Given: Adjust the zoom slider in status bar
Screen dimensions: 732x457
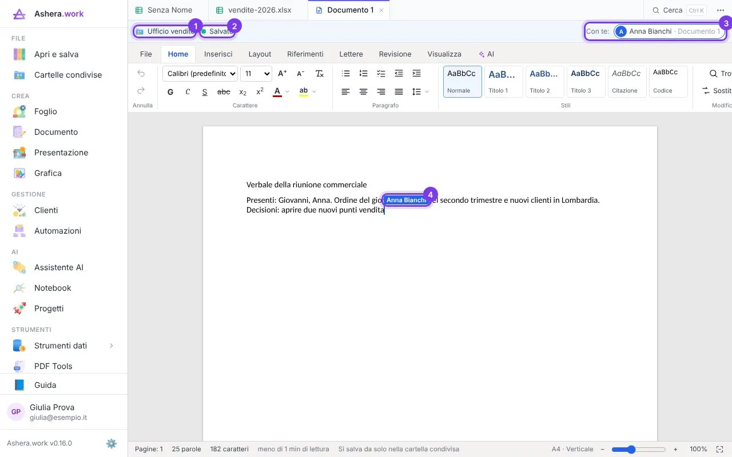Looking at the screenshot, I should pyautogui.click(x=638, y=450).
